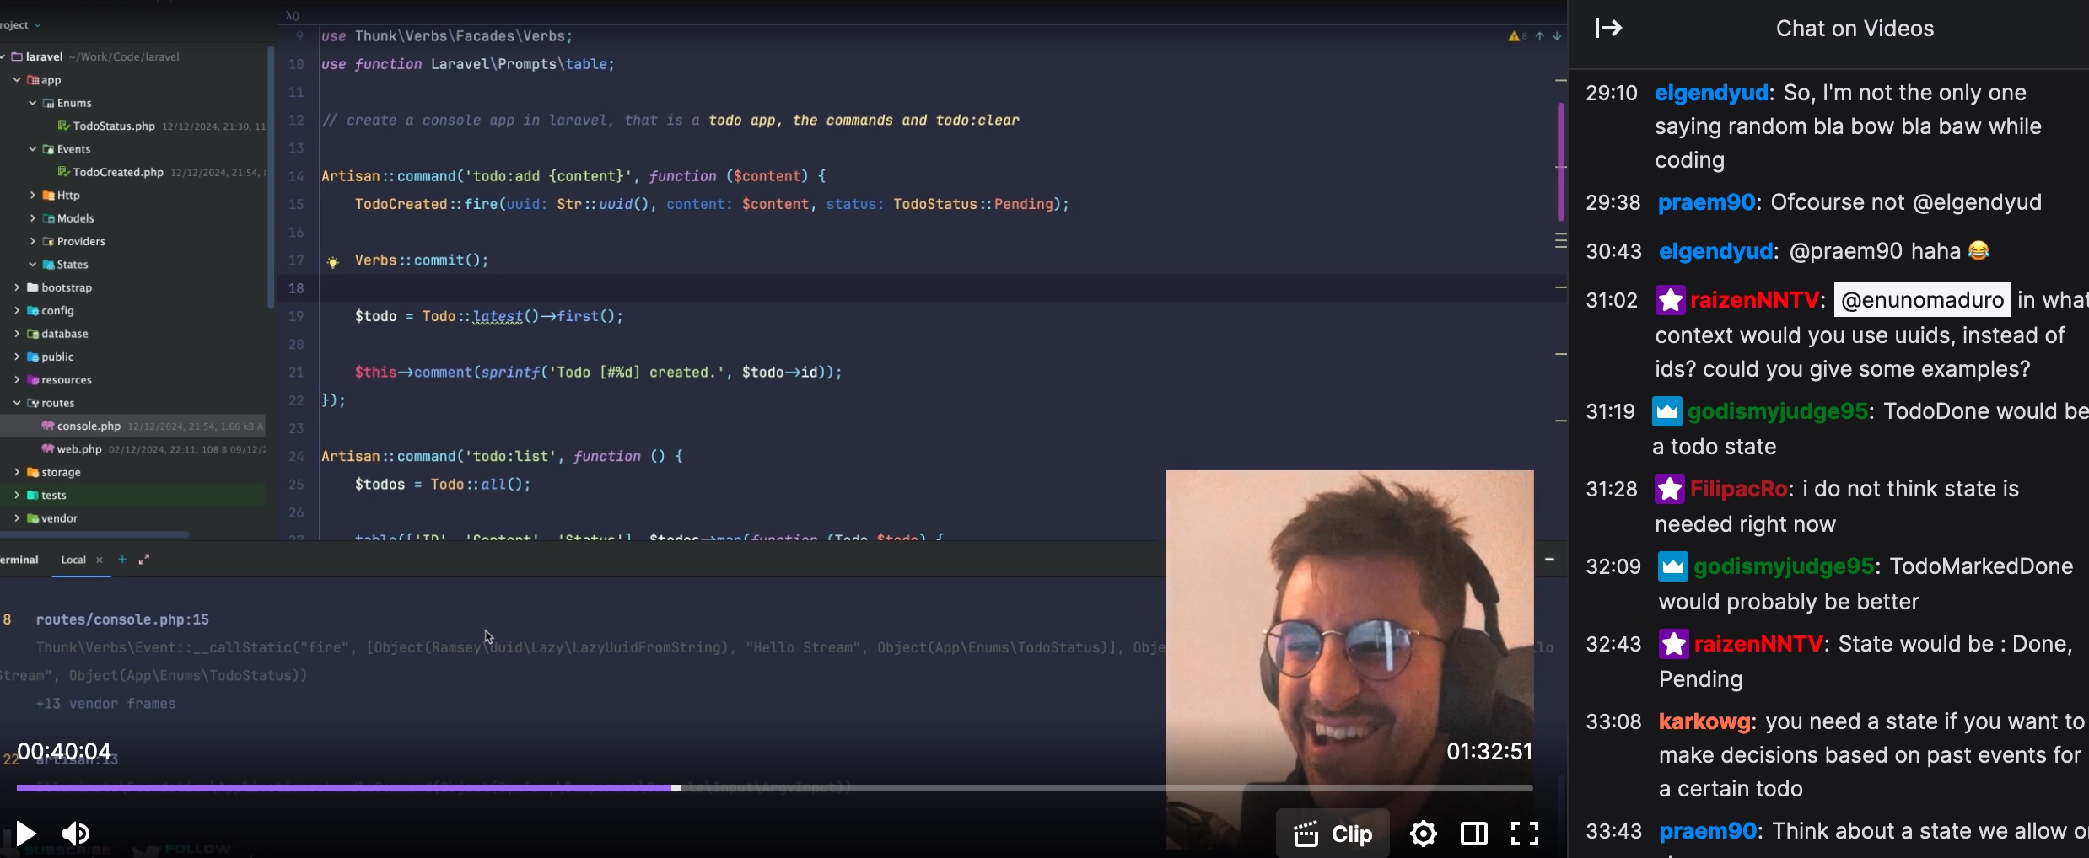Expand the vendor folder
The height and width of the screenshot is (858, 2089).
[x=17, y=518]
